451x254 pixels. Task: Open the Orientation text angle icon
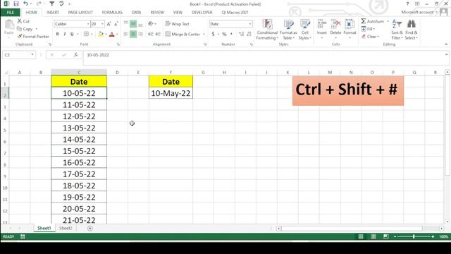(151, 24)
